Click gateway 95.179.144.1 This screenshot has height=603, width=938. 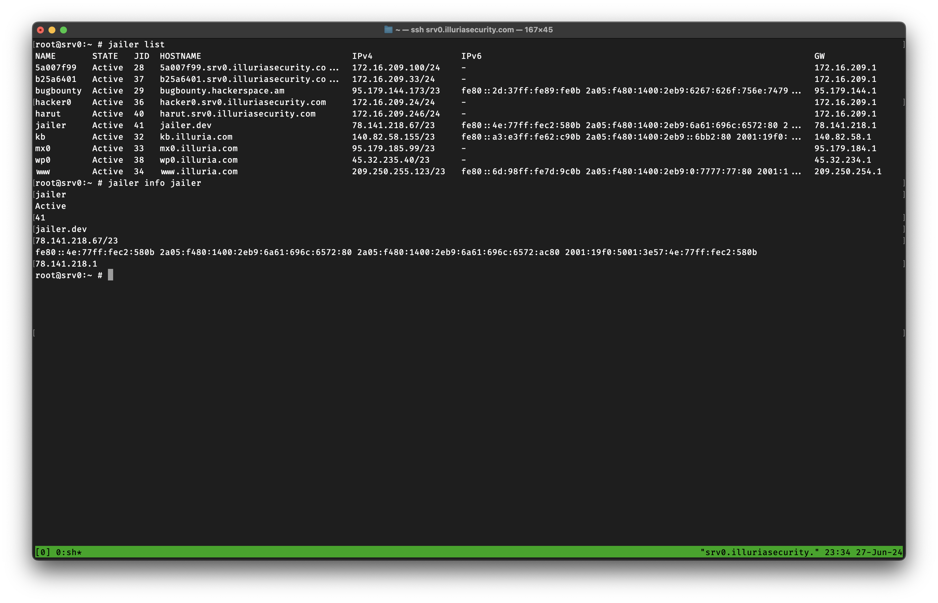coord(845,91)
